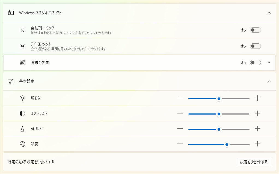Click the 明るさ slider handle

[219, 99]
